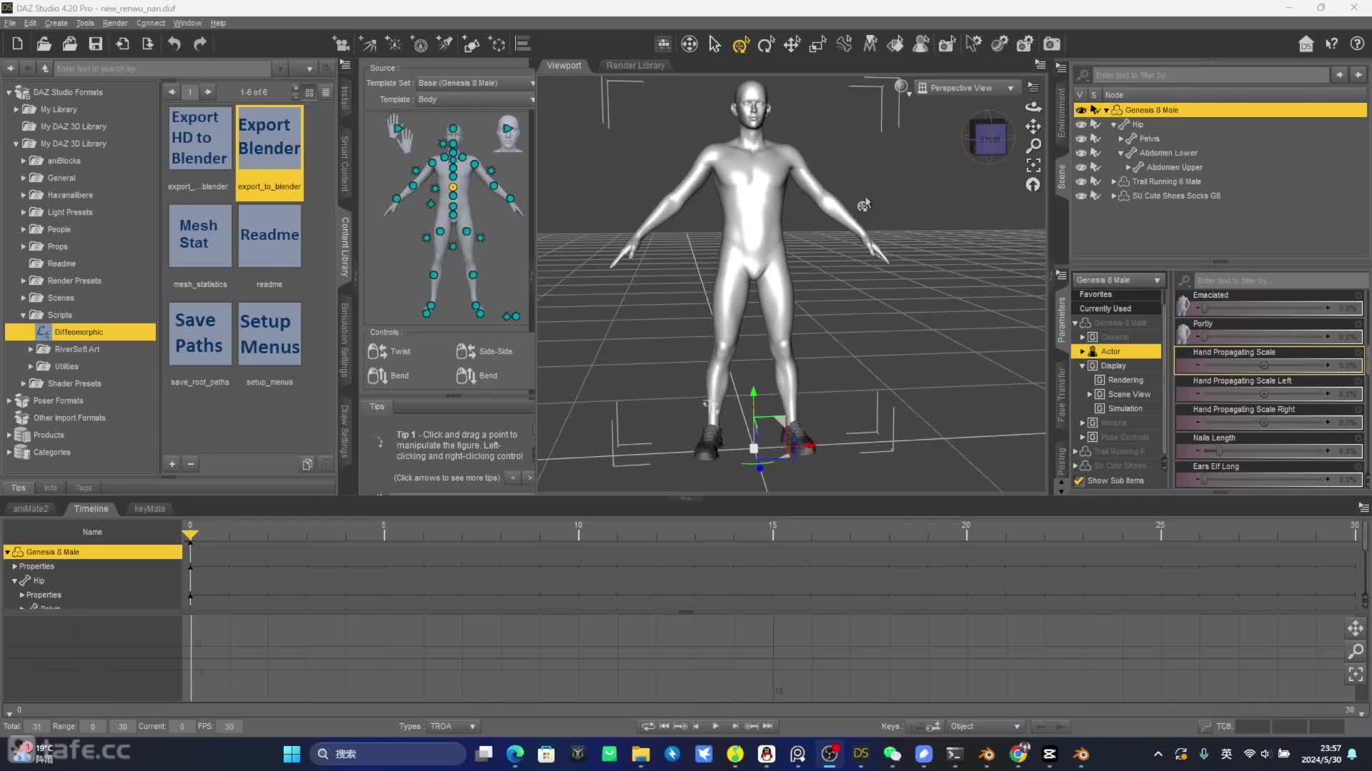Viewport: 1372px width, 771px height.
Task: Toggle visibility eye for Abdomen Lower
Action: pyautogui.click(x=1081, y=153)
